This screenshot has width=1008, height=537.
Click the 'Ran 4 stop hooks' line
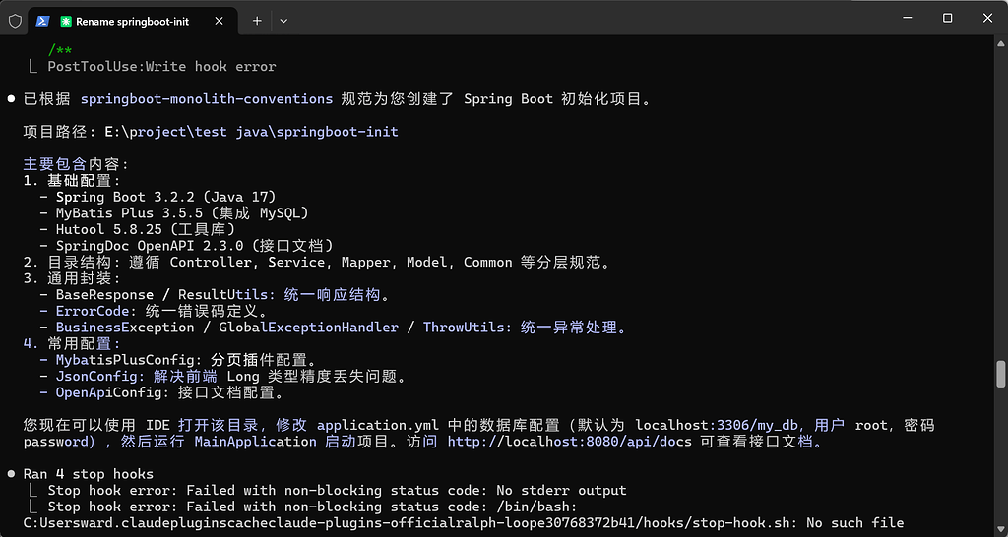pos(88,475)
